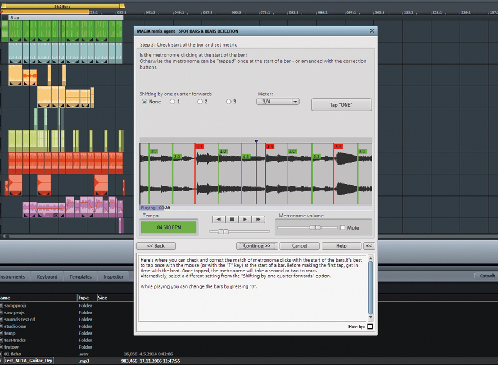
Task: Click the Tap "ONE" button
Action: coord(341,105)
